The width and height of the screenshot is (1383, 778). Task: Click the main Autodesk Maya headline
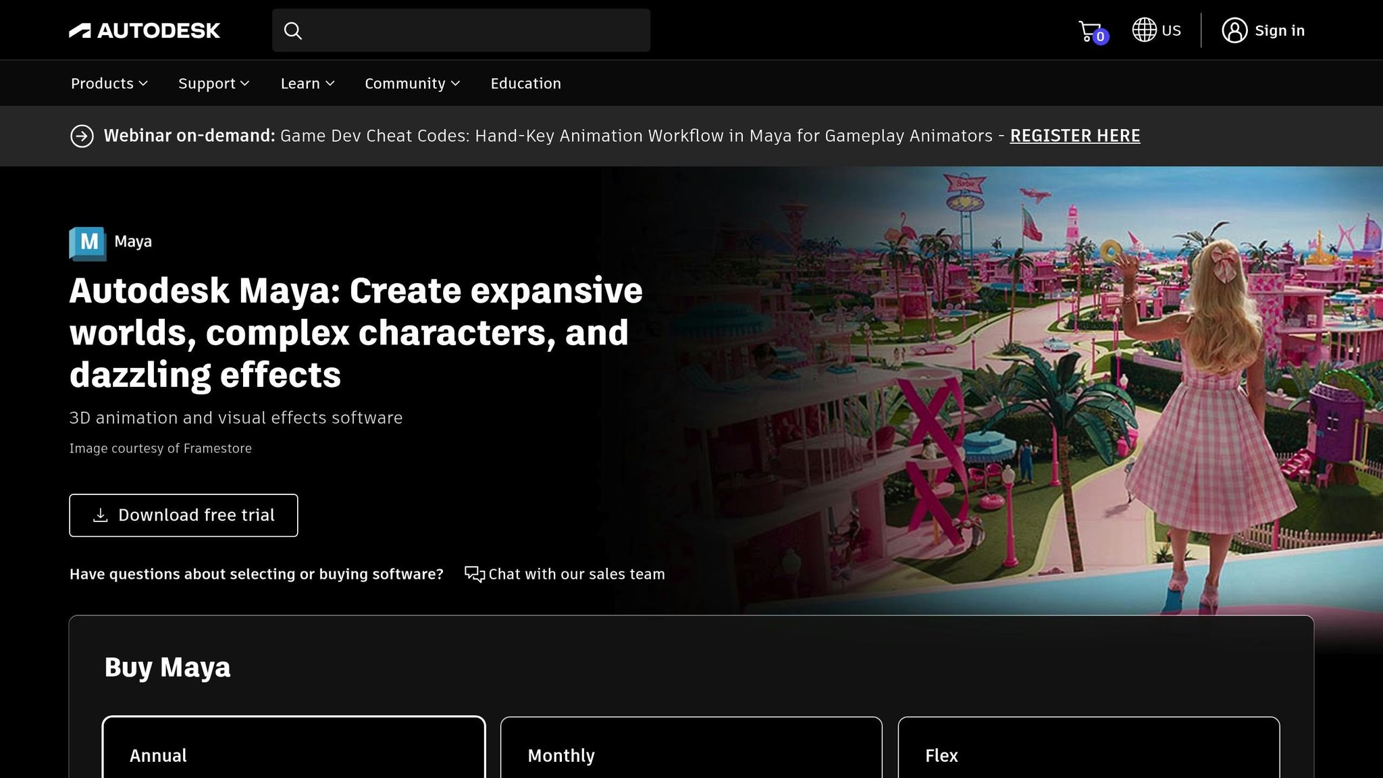tap(356, 332)
